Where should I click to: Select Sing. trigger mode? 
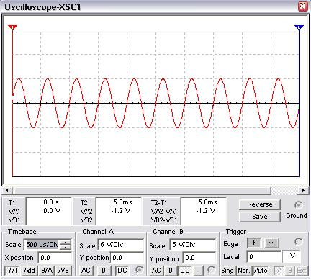click(228, 271)
